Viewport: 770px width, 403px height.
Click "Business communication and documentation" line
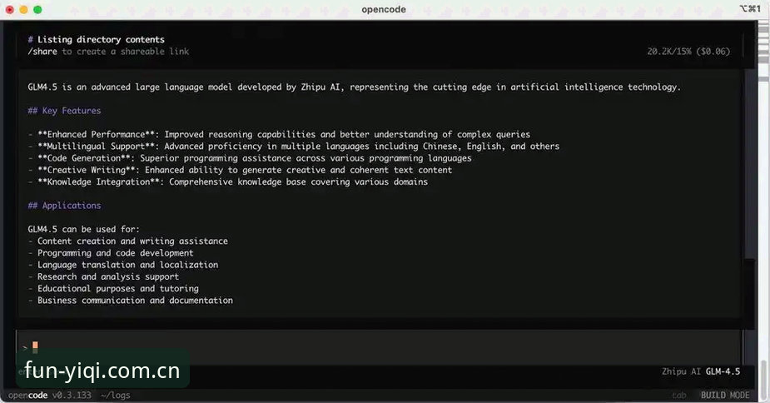tap(131, 301)
